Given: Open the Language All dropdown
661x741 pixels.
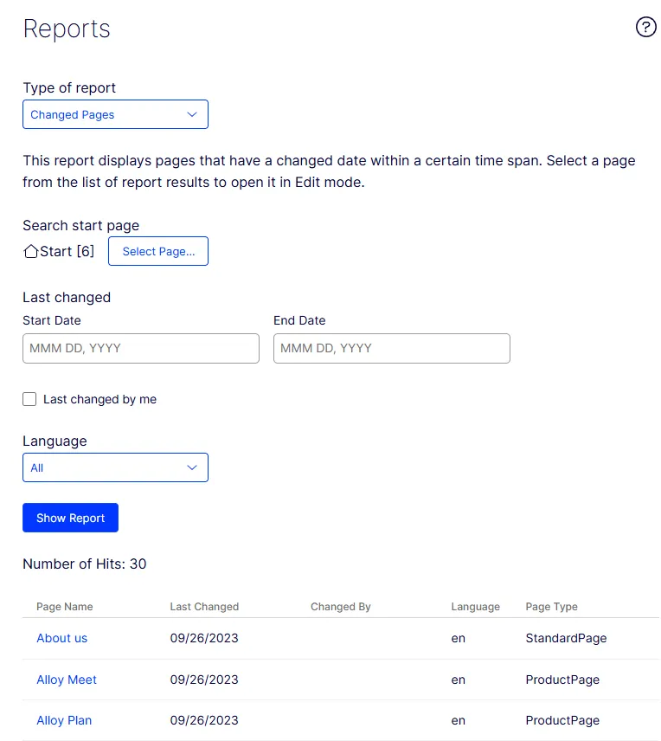Looking at the screenshot, I should 115,467.
